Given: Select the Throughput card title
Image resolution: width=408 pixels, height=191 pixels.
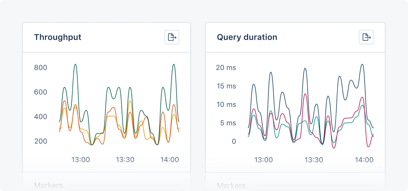Looking at the screenshot, I should click(58, 37).
